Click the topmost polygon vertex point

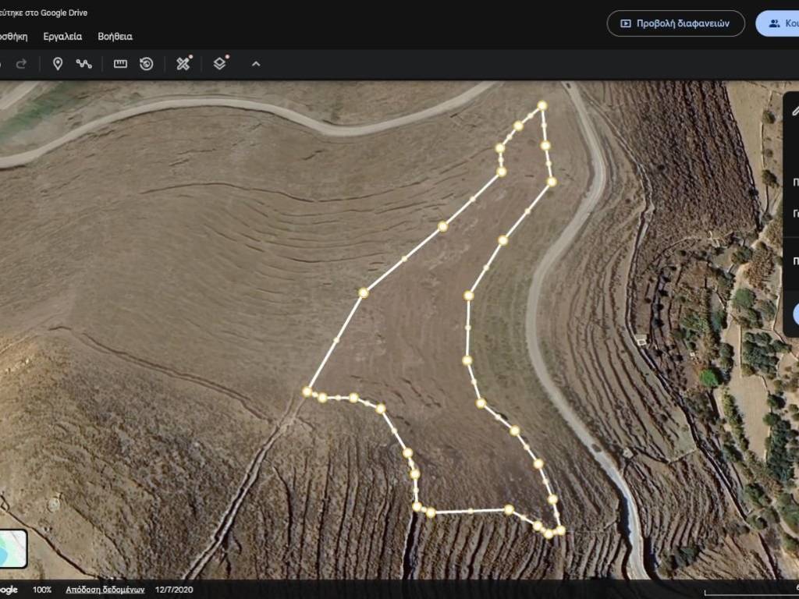[542, 105]
